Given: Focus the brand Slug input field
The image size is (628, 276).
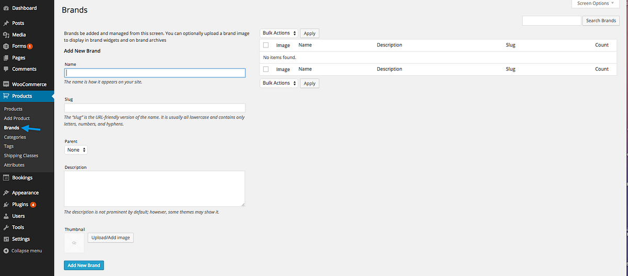Looking at the screenshot, I should [154, 108].
